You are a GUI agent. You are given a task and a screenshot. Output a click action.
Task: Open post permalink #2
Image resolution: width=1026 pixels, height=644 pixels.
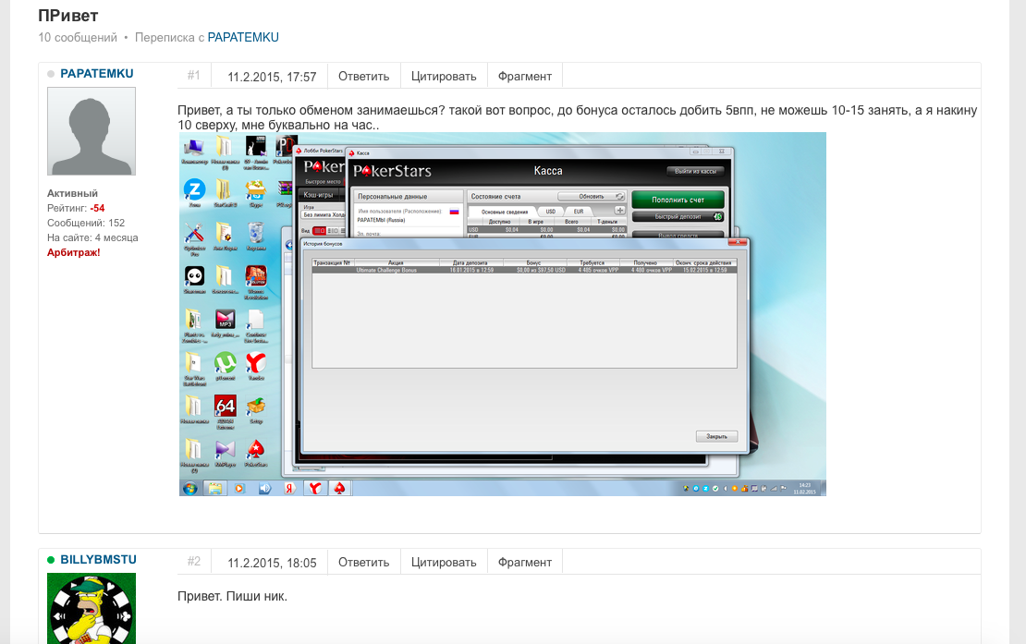pos(194,562)
